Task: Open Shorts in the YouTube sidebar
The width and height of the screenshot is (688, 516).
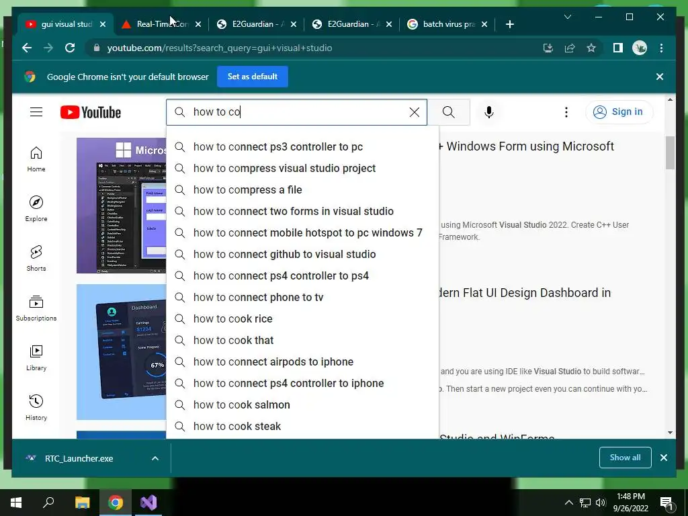Action: (36, 259)
